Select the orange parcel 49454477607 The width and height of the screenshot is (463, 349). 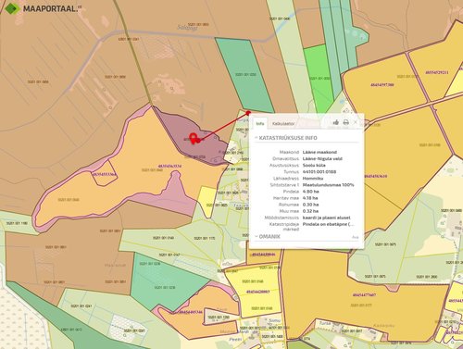[x=364, y=295]
